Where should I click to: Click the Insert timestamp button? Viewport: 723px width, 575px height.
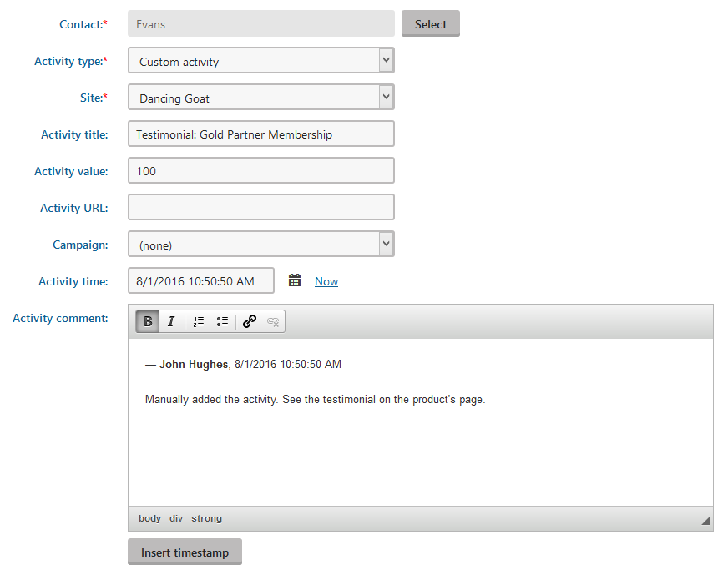click(184, 552)
